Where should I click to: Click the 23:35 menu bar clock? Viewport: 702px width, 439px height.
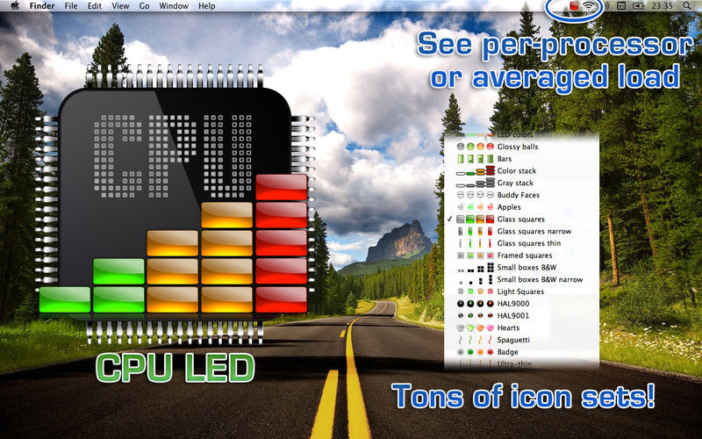(663, 6)
